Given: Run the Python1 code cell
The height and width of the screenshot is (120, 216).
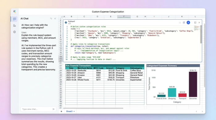Looking at the screenshot, I should (x=188, y=23).
